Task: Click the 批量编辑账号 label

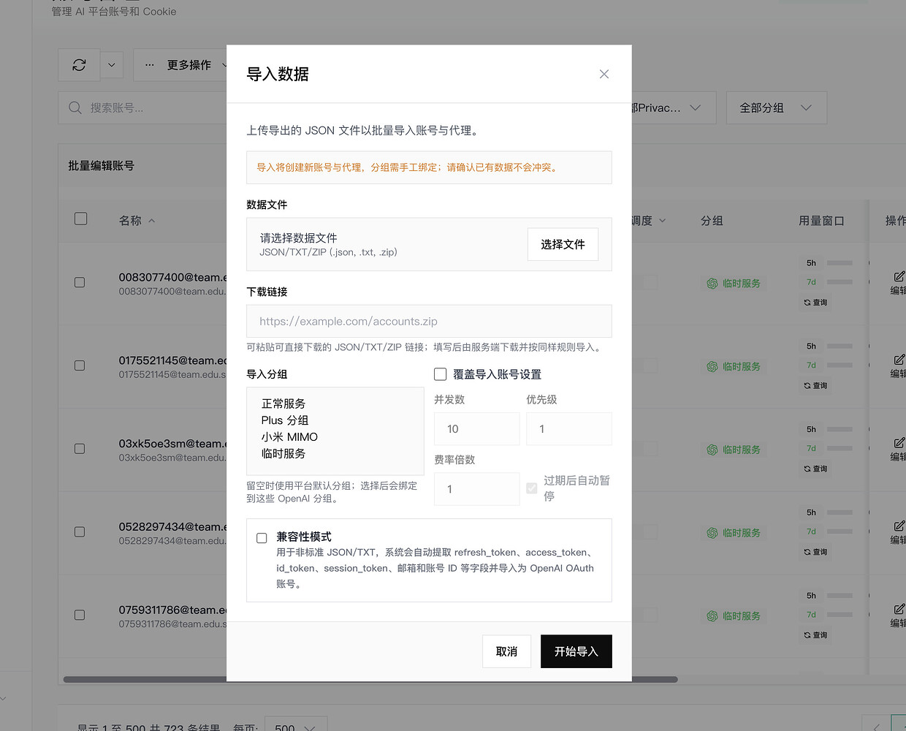Action: coord(102,165)
